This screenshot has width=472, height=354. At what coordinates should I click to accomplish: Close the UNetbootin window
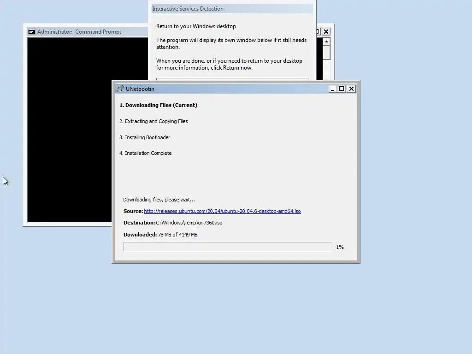tap(351, 89)
